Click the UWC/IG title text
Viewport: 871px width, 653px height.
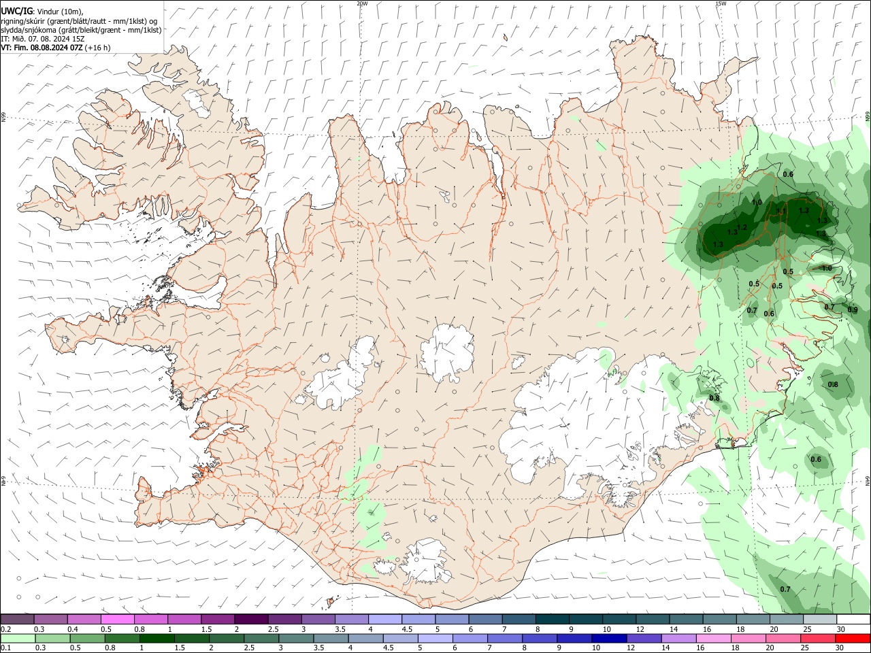16,11
